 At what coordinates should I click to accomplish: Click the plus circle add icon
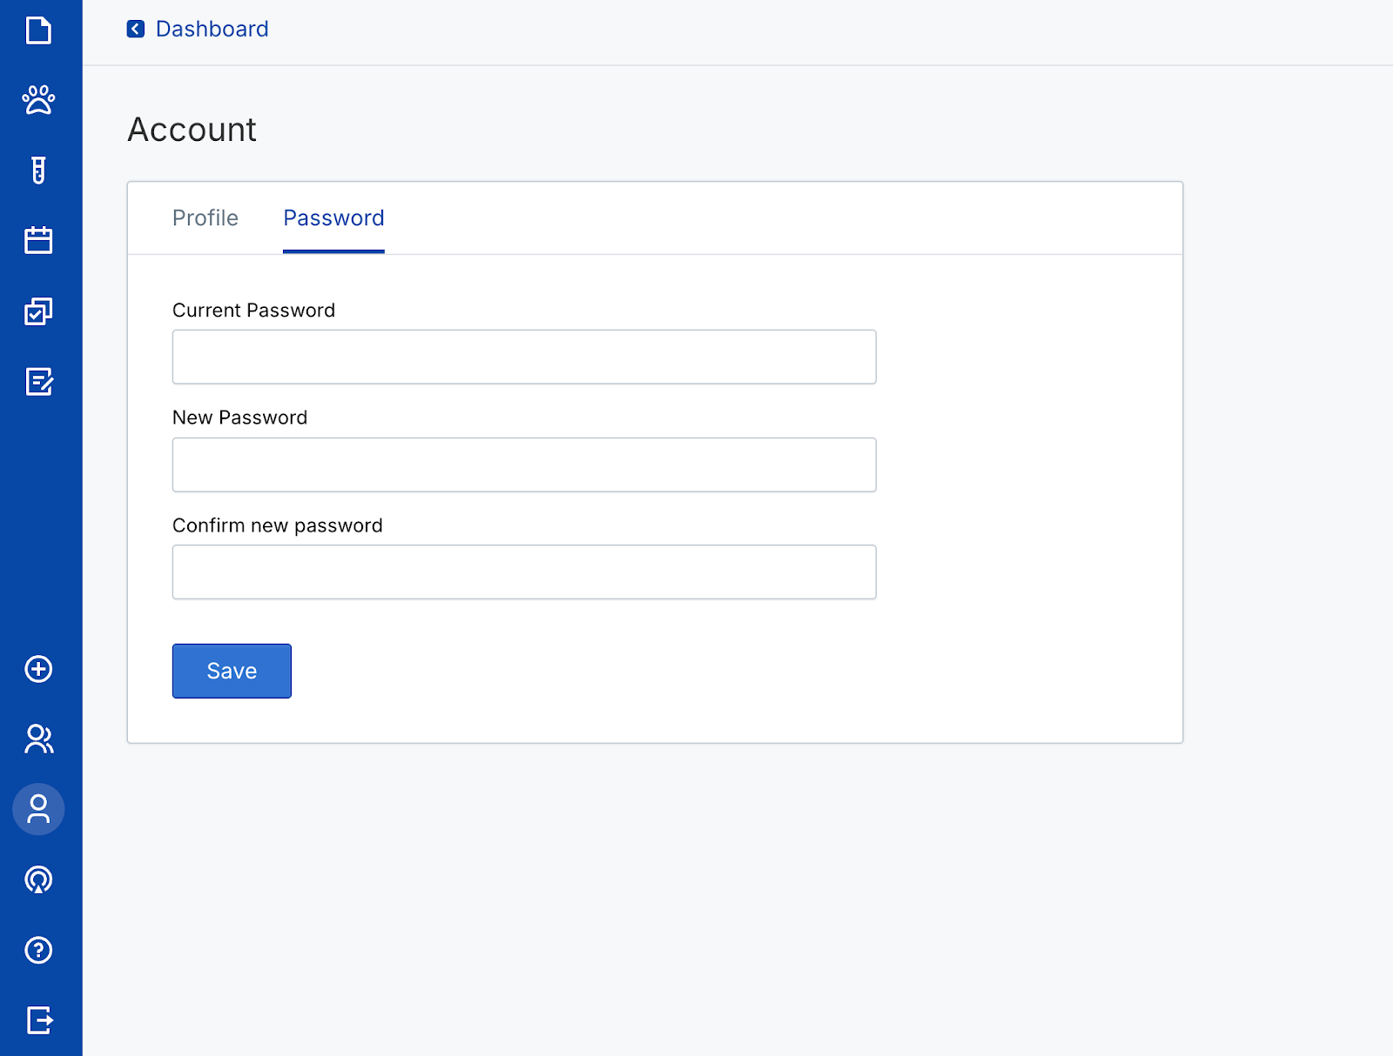click(38, 669)
